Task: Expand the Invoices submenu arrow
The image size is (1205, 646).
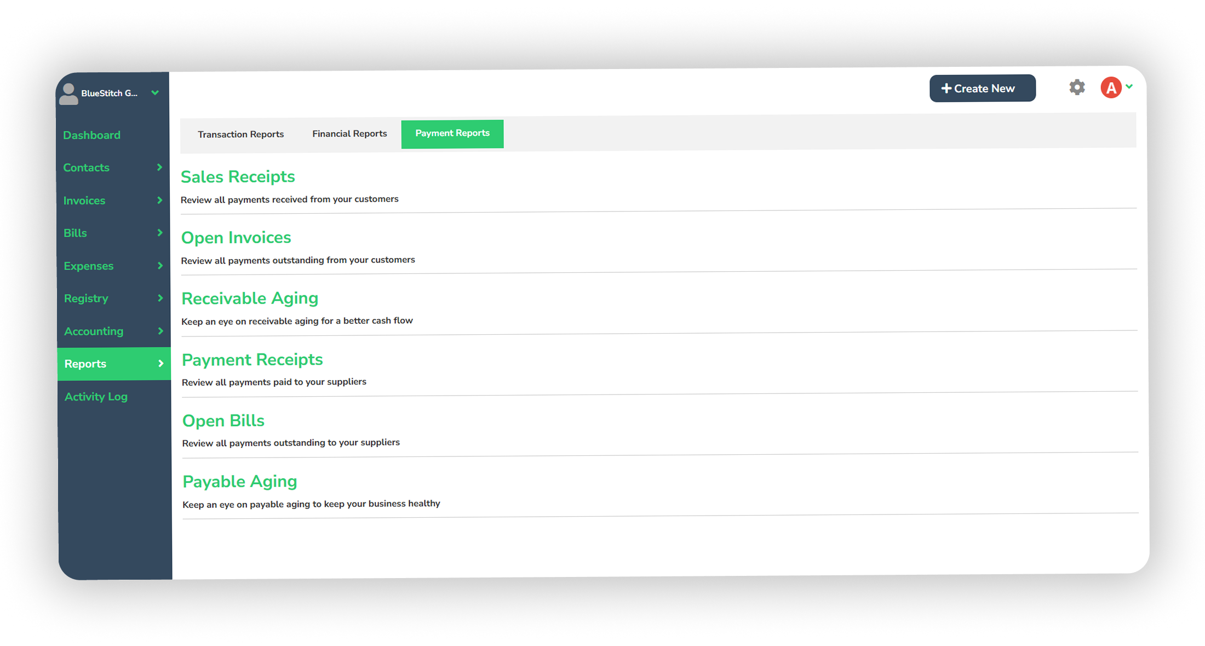Action: (x=159, y=200)
